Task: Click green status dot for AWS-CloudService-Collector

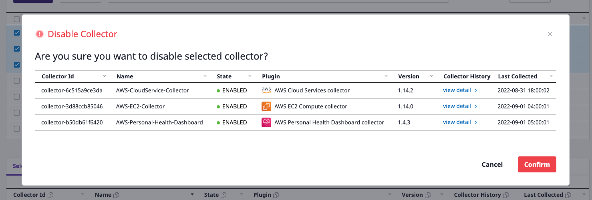Action: [218, 91]
